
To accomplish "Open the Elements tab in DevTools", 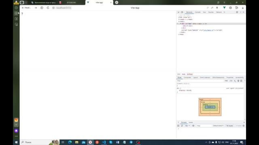I will [x=189, y=12].
